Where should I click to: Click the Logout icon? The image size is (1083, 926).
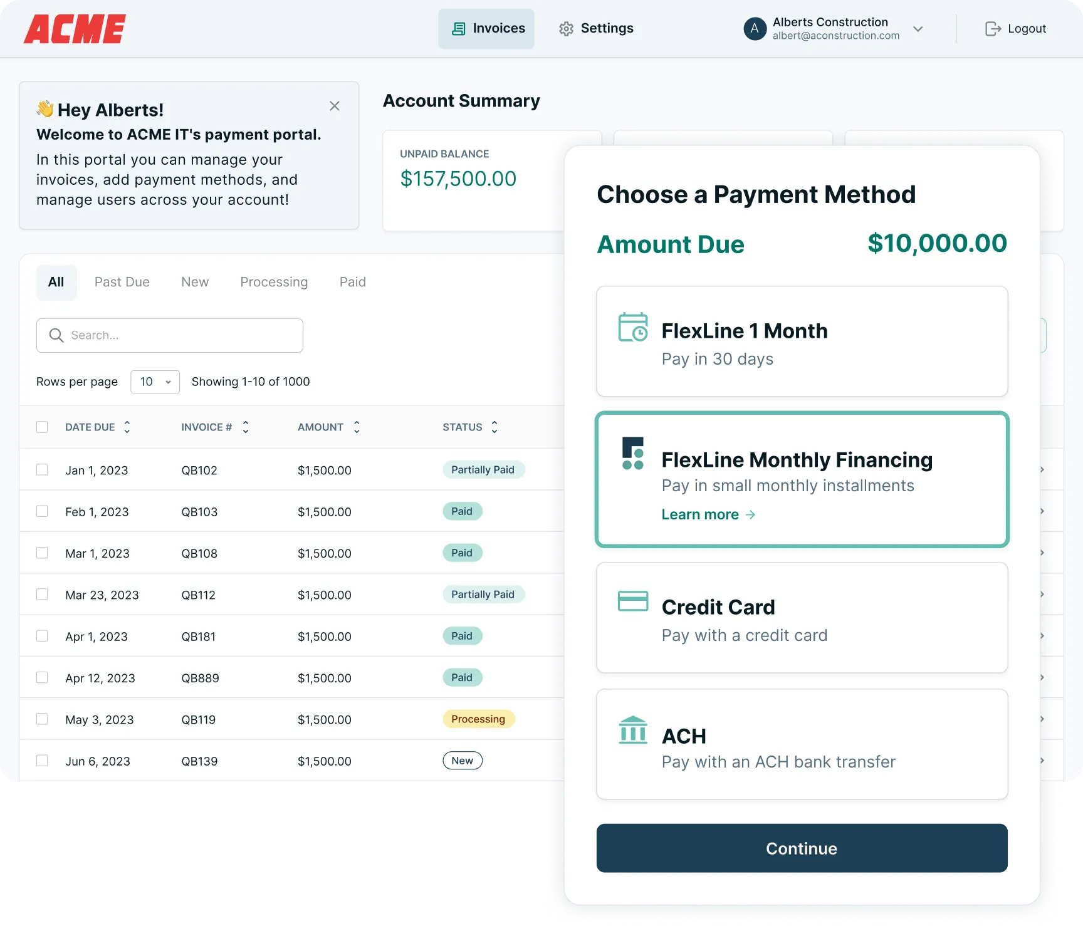[x=993, y=28]
